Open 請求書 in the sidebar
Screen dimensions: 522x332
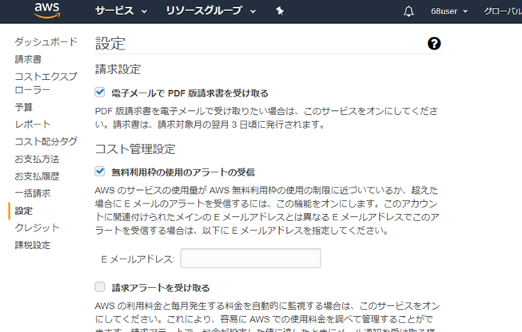28,59
